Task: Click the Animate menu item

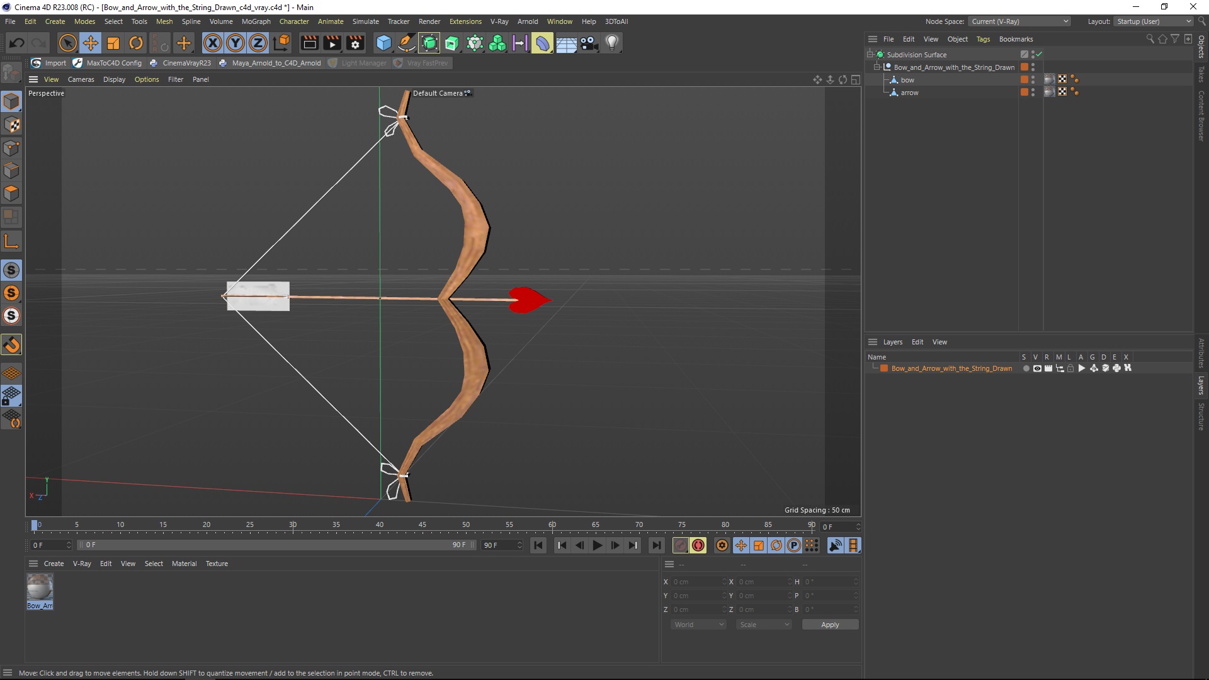Action: 331,21
